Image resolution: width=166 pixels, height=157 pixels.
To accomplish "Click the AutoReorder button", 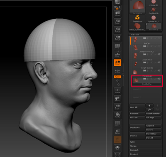I will (x=154, y=114).
